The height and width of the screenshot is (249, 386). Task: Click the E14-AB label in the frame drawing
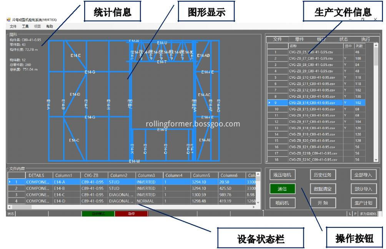(x=203, y=56)
